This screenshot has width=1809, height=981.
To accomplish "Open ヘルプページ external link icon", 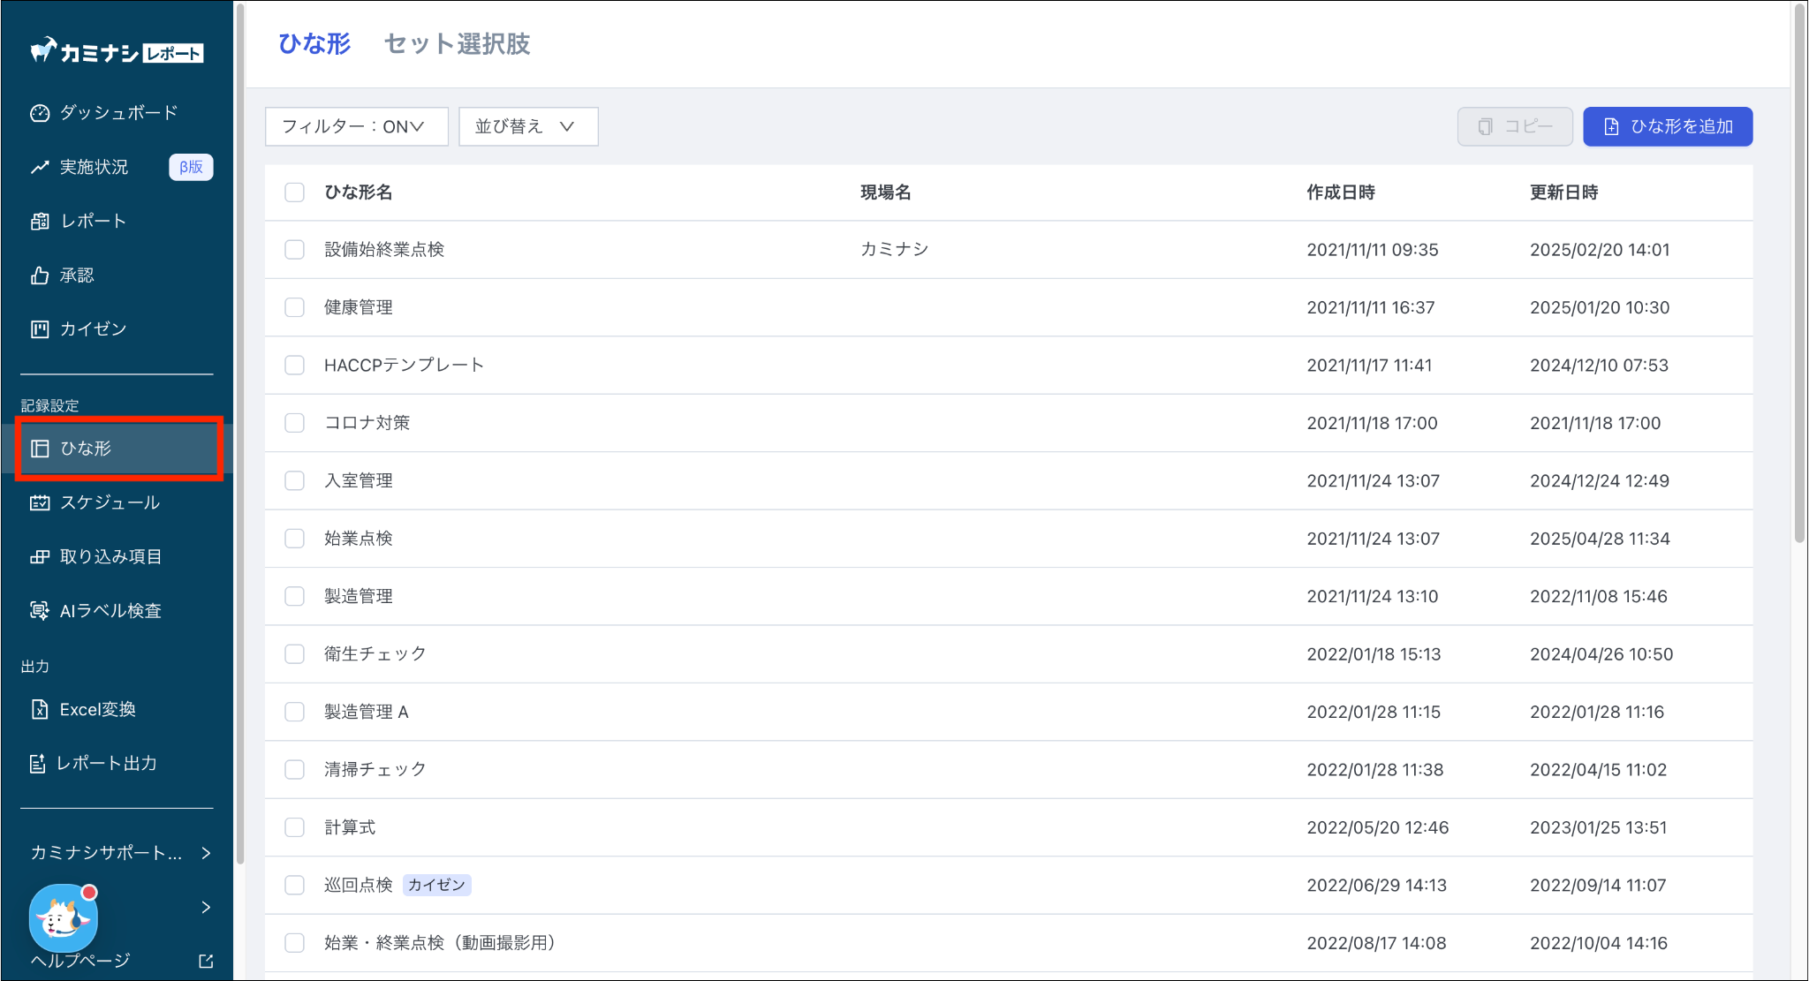I will tap(206, 961).
